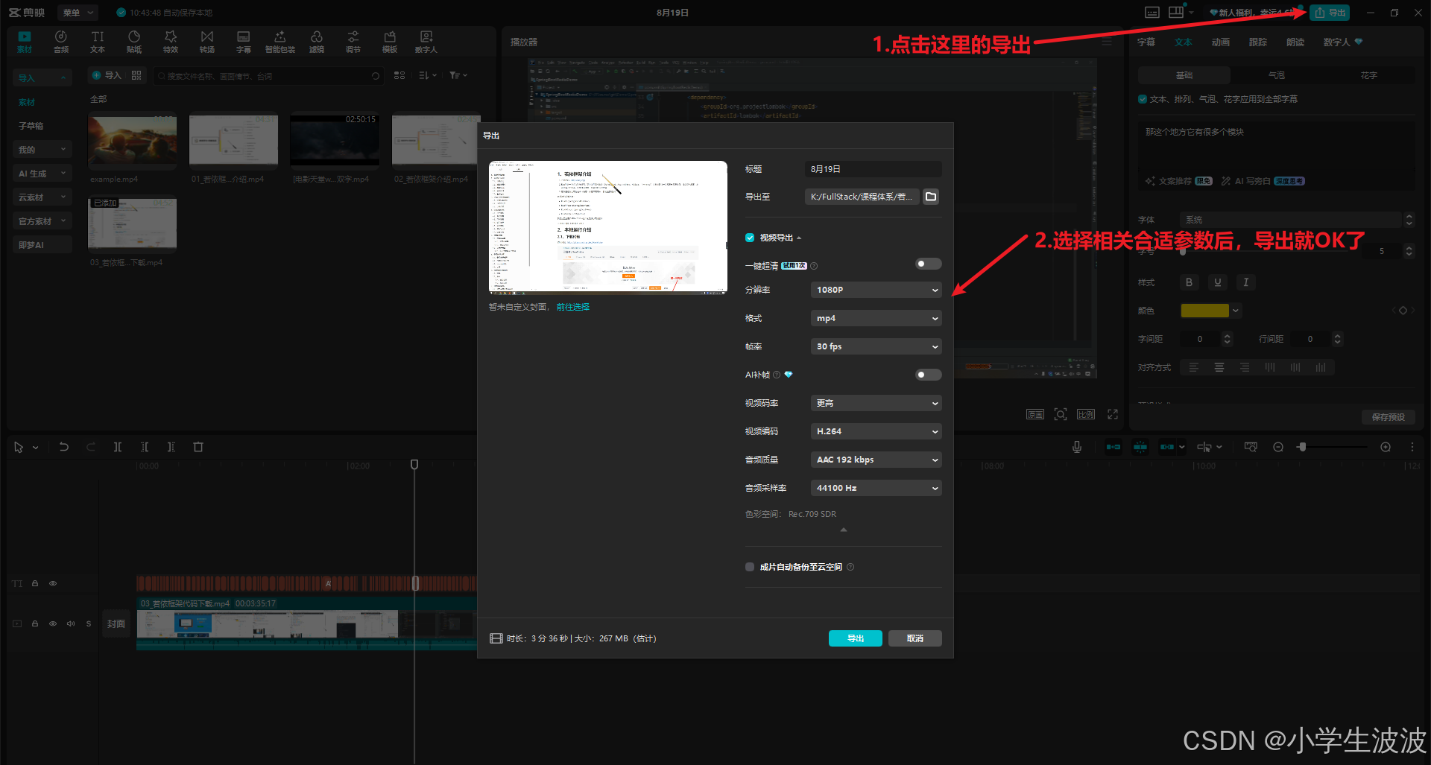Viewport: 1431px width, 765px height.
Task: Check 成片自动备份至云空间 checkbox
Action: [750, 567]
